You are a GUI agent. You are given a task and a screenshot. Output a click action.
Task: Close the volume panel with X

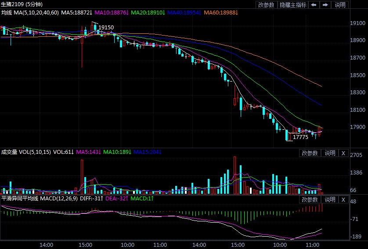pos(343,153)
